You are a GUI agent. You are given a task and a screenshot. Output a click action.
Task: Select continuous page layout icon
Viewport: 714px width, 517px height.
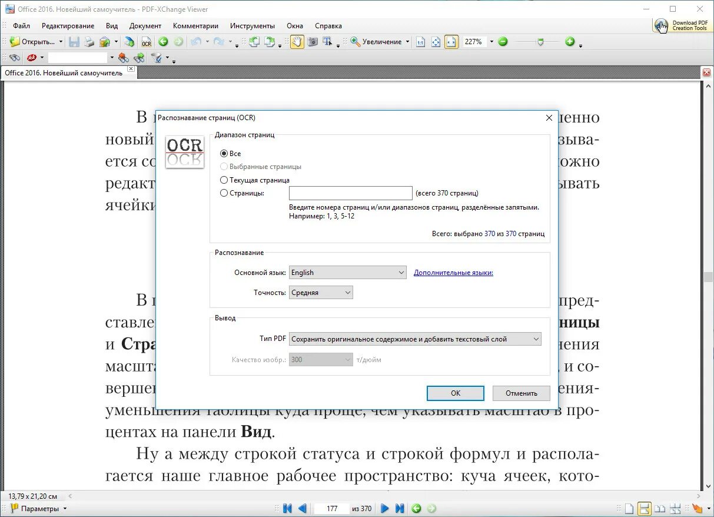tap(645, 508)
